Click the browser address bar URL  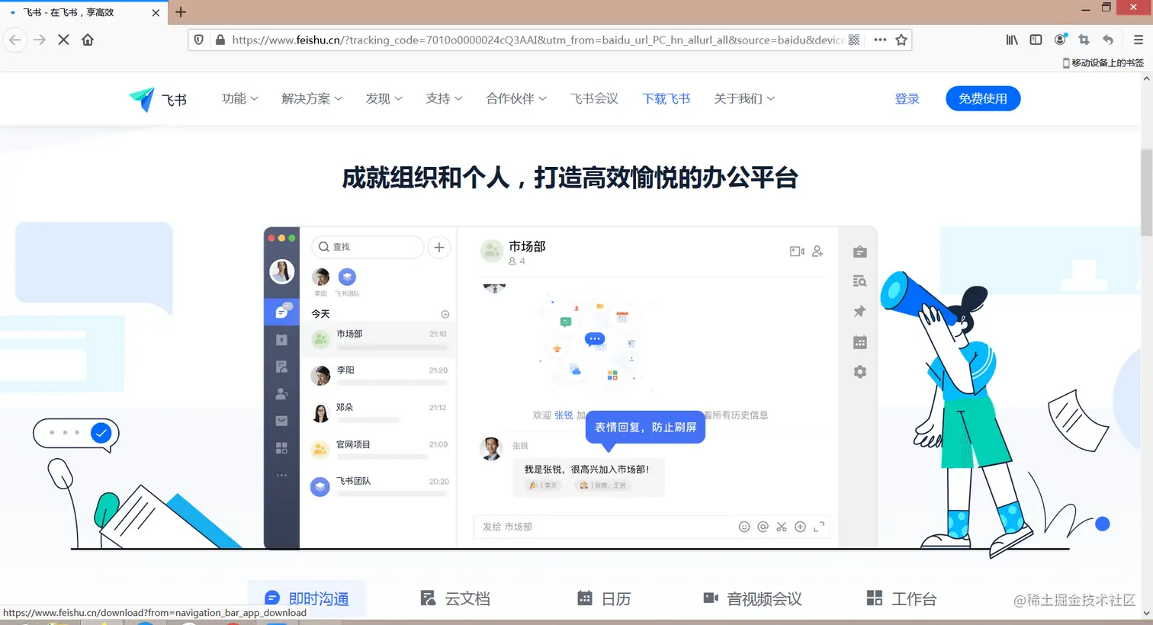537,40
